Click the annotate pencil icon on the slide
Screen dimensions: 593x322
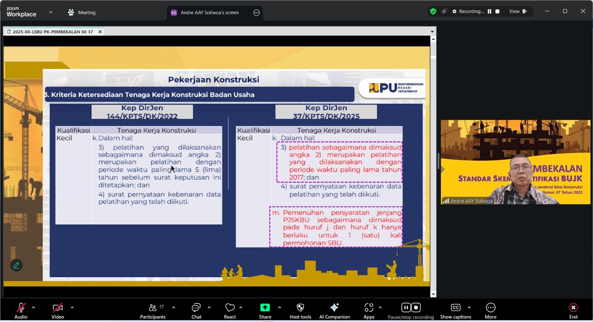point(16,265)
